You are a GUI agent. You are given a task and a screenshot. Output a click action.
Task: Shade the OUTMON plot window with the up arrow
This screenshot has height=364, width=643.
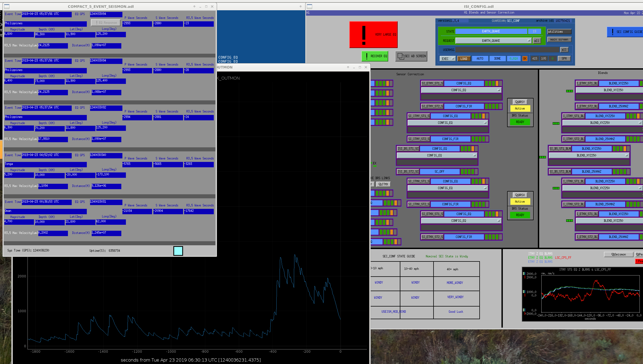[x=348, y=67]
